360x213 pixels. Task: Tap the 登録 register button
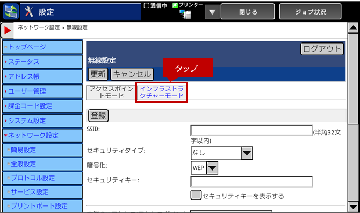98,115
